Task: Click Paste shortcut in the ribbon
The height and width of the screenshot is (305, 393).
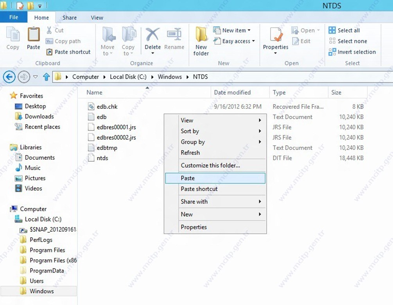Action: [68, 52]
